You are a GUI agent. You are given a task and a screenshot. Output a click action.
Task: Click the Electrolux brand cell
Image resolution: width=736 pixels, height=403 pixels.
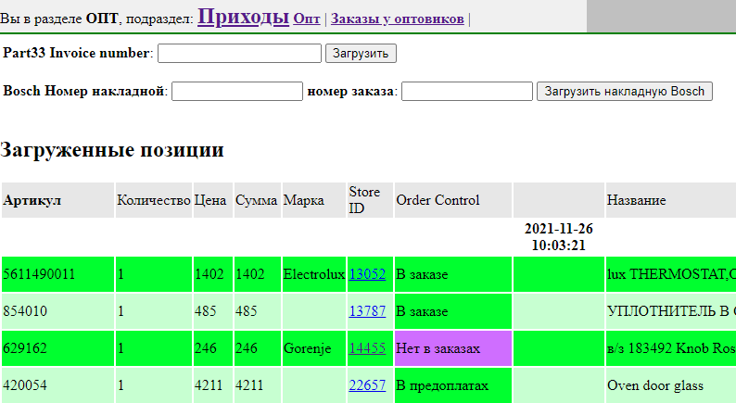click(313, 274)
